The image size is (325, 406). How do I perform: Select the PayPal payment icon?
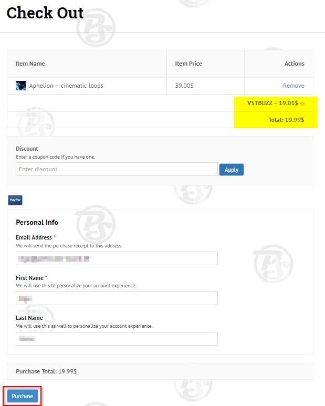(x=15, y=200)
